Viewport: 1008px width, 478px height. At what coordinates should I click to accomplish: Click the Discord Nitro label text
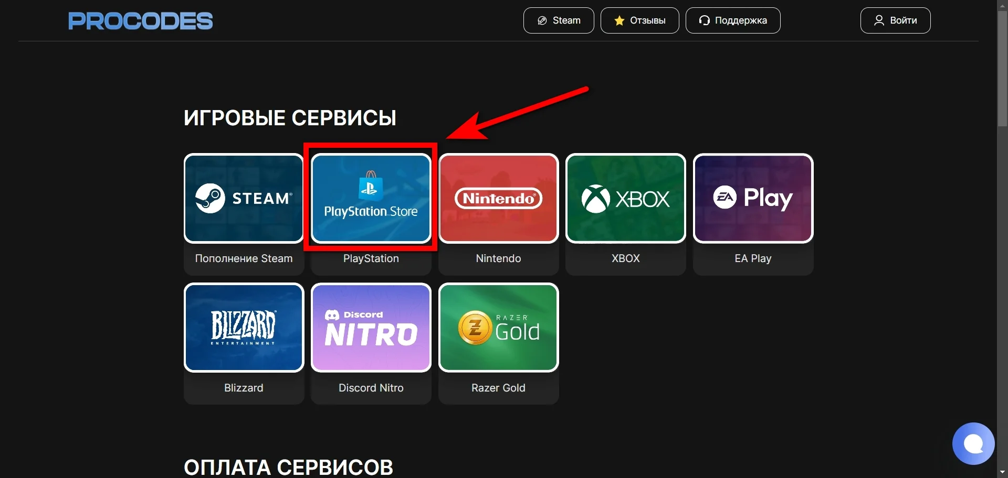(x=371, y=388)
